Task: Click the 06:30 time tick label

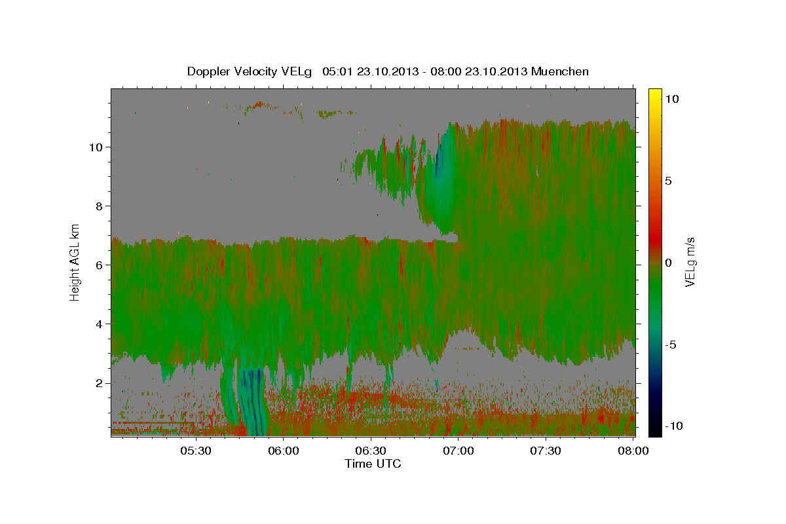Action: pyautogui.click(x=371, y=451)
